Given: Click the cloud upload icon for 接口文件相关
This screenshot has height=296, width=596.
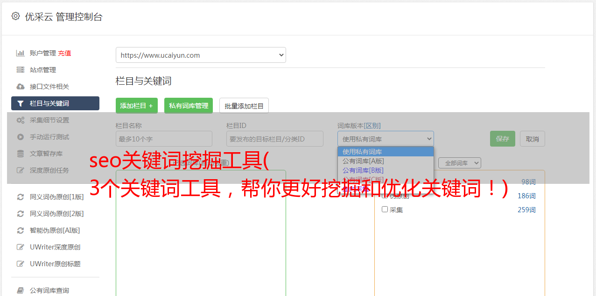Looking at the screenshot, I should coord(20,87).
